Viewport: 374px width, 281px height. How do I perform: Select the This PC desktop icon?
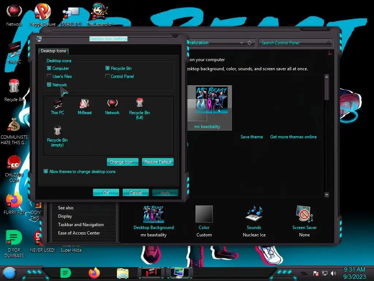[14, 53]
